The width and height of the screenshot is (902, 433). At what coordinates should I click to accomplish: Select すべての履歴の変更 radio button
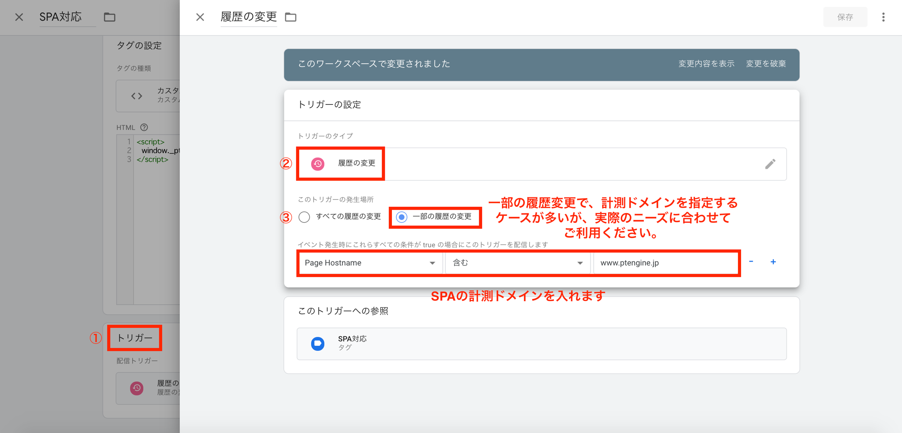point(304,217)
